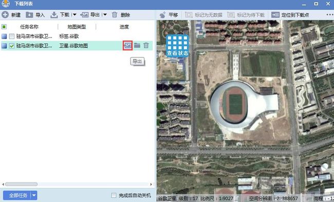Screen dimensions: 334x202
Task: Click the 删除 trash icon in toolbar
Action: pos(115,15)
